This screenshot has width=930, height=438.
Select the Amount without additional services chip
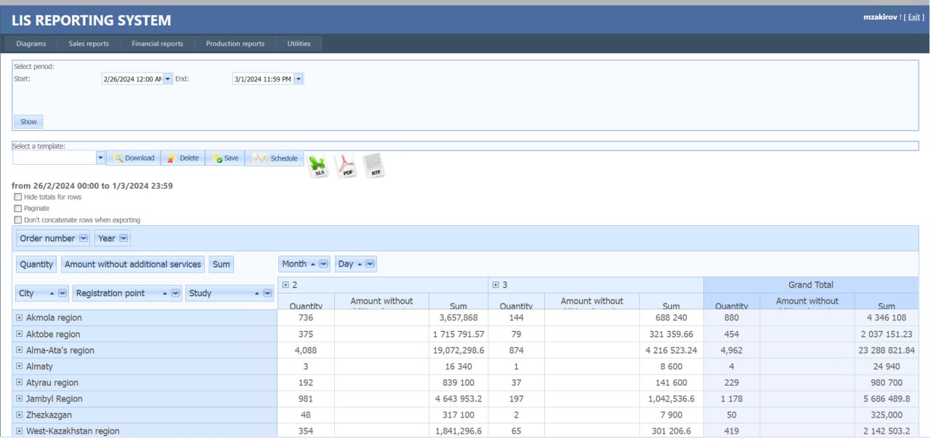click(133, 264)
